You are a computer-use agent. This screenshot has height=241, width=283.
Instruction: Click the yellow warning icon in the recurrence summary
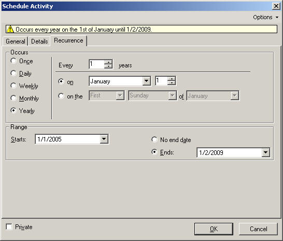10,29
